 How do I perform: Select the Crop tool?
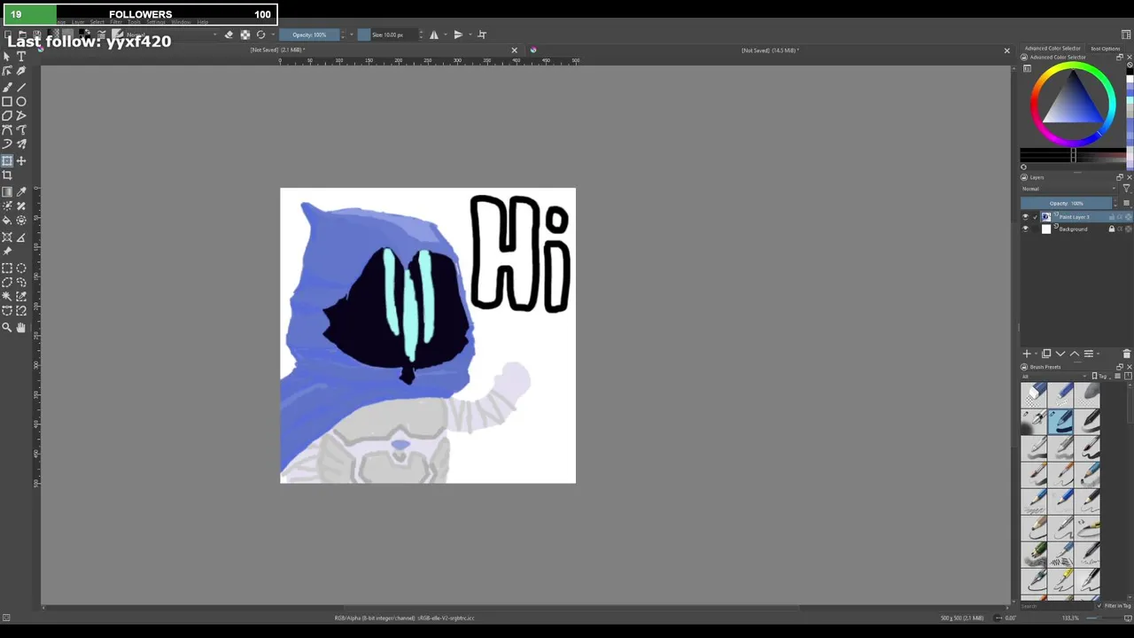pyautogui.click(x=7, y=175)
